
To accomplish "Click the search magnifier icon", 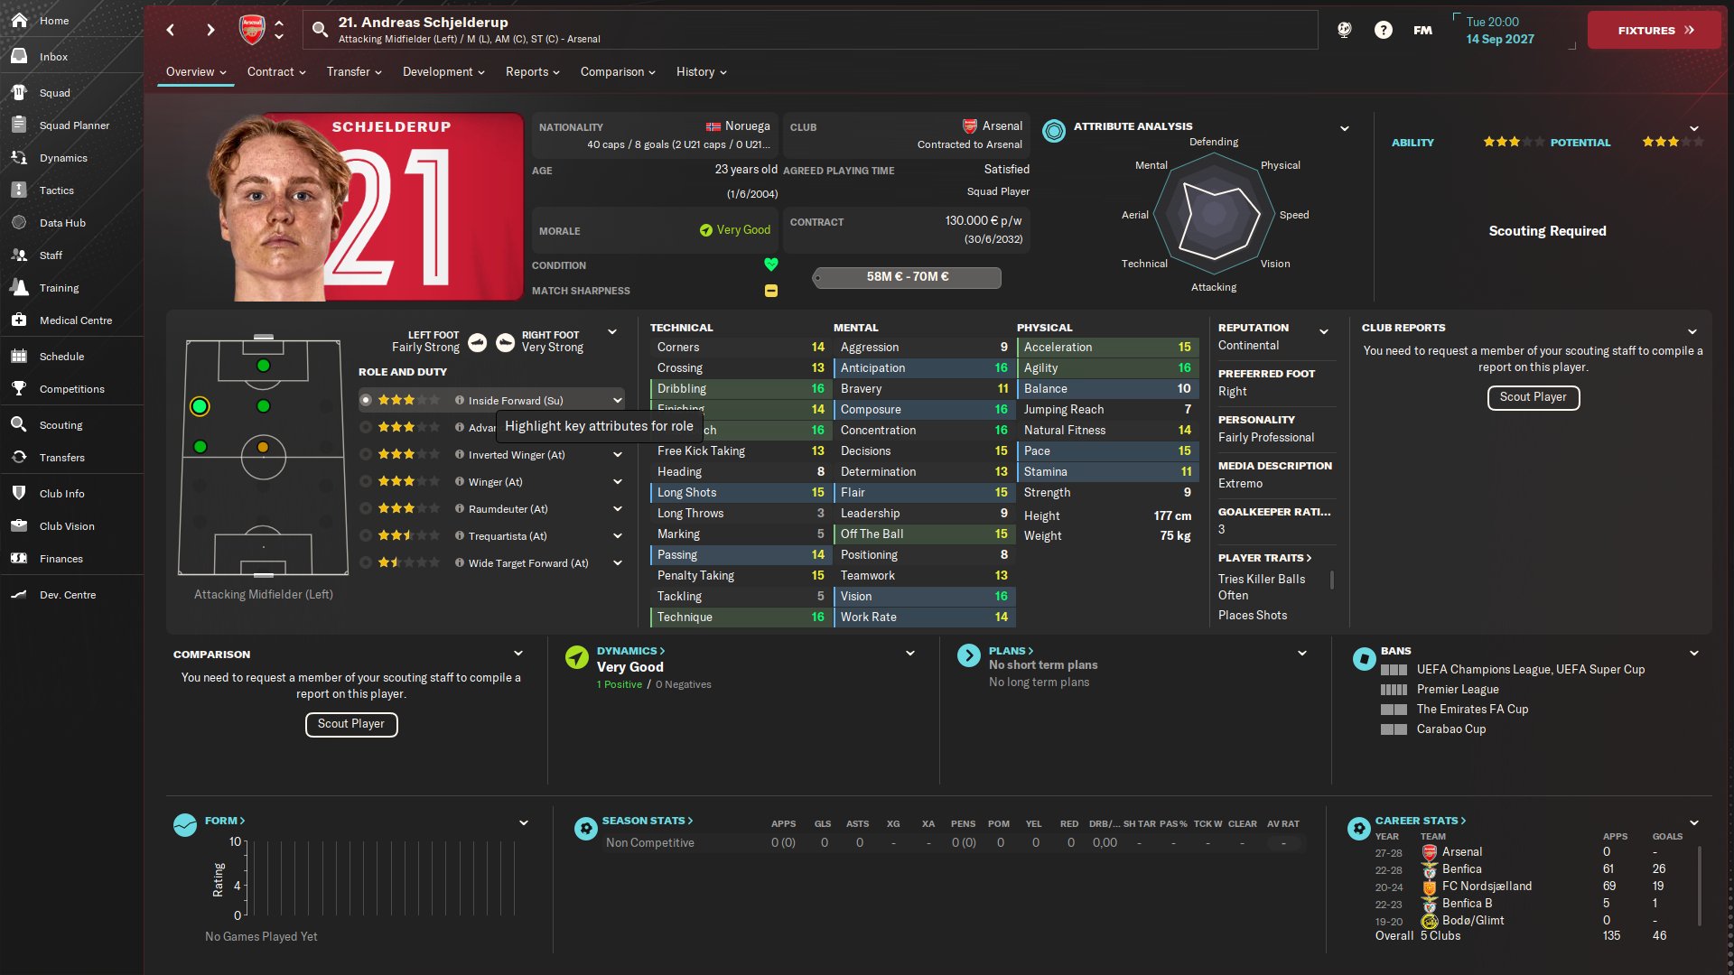I will [x=320, y=30].
